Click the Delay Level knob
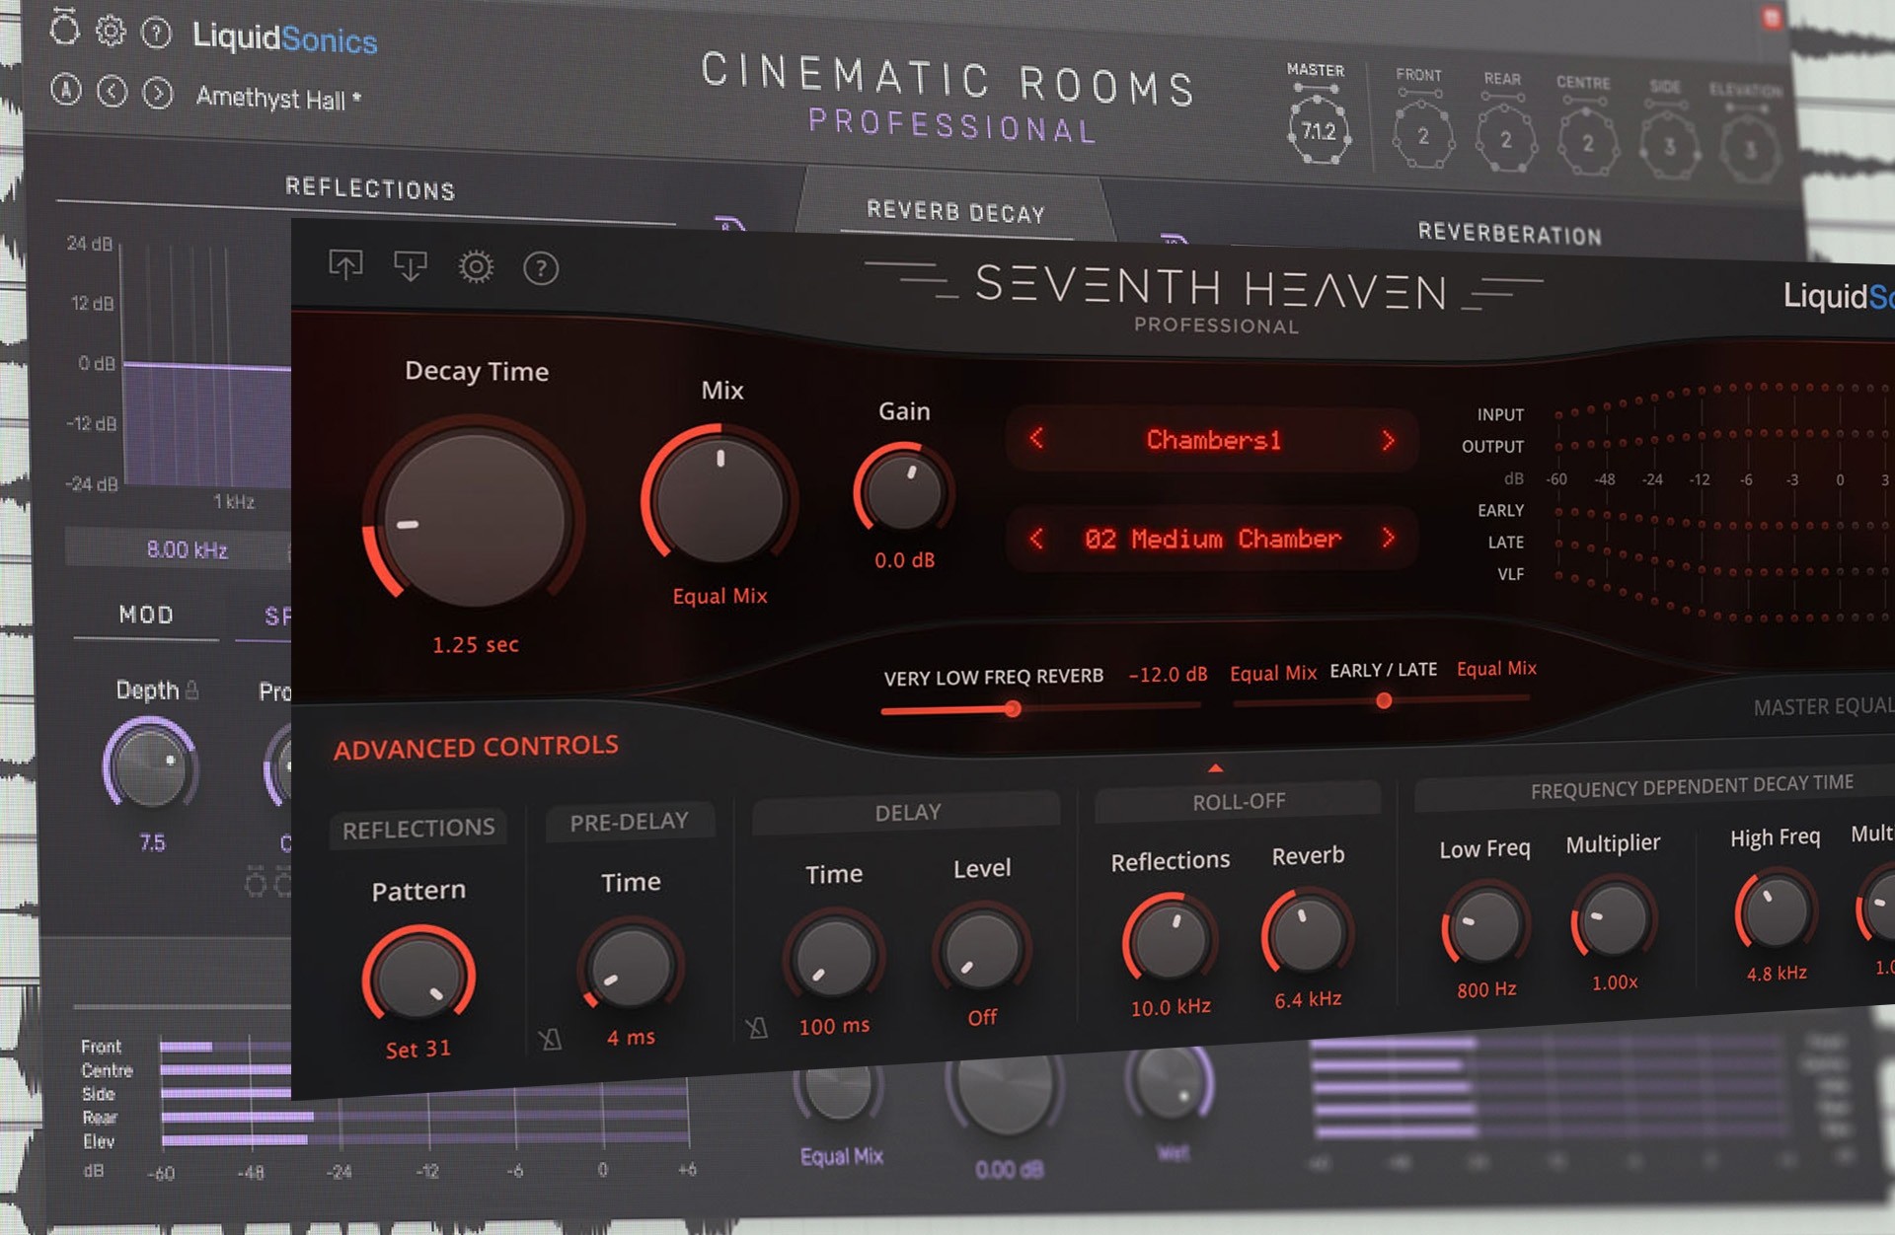This screenshot has height=1235, width=1895. point(982,950)
